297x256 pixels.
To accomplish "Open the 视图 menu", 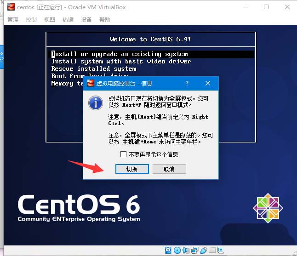I will 50,19.
